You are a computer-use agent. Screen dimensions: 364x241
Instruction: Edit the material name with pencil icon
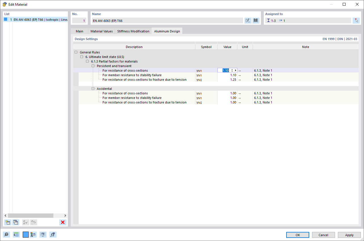point(248,20)
